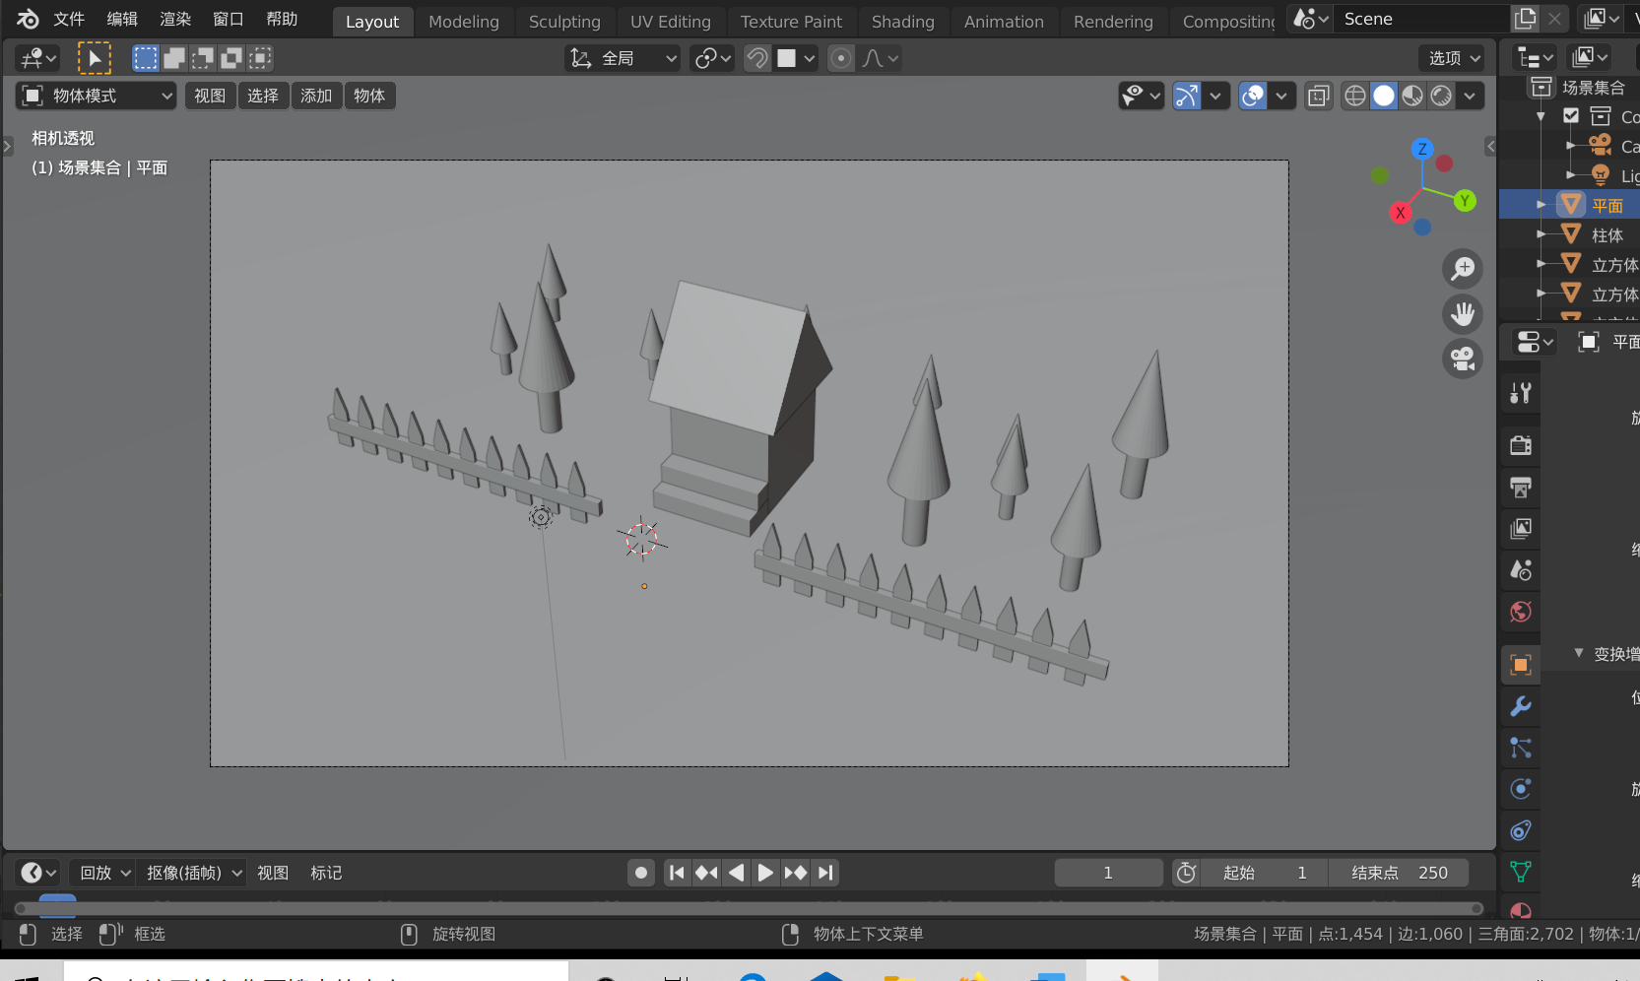Open the 物体模式 mode dropdown
The image size is (1640, 981).
click(97, 96)
